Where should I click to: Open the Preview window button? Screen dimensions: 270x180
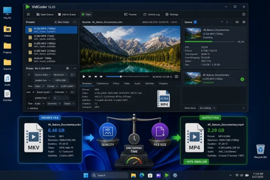pyautogui.click(x=130, y=15)
